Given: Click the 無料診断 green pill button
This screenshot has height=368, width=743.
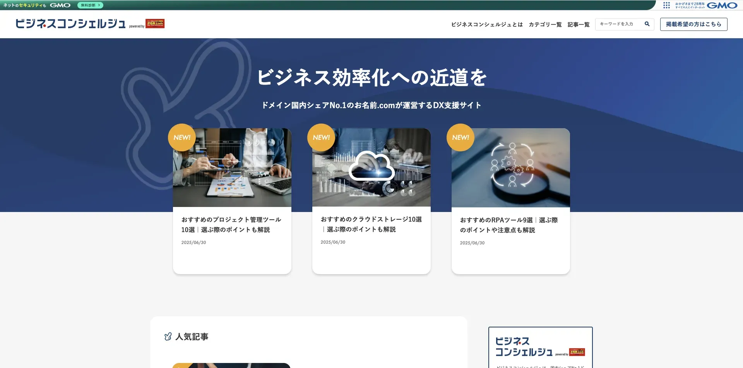Looking at the screenshot, I should pyautogui.click(x=90, y=5).
